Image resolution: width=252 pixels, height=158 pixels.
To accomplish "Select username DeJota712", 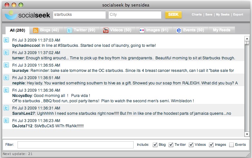I will (x=22, y=126).
